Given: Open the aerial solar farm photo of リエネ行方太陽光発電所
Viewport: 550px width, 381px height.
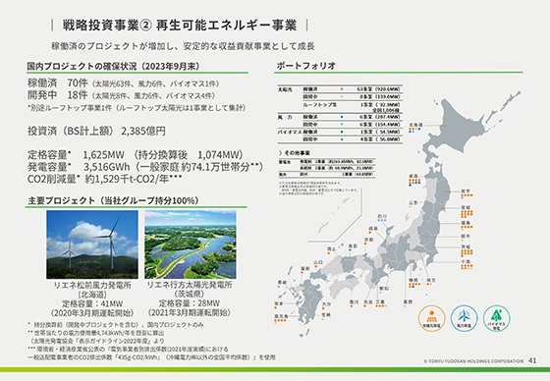Looking at the screenshot, I should (x=191, y=245).
